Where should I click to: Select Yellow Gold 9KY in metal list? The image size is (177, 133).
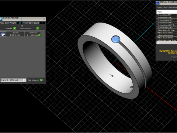167,15
